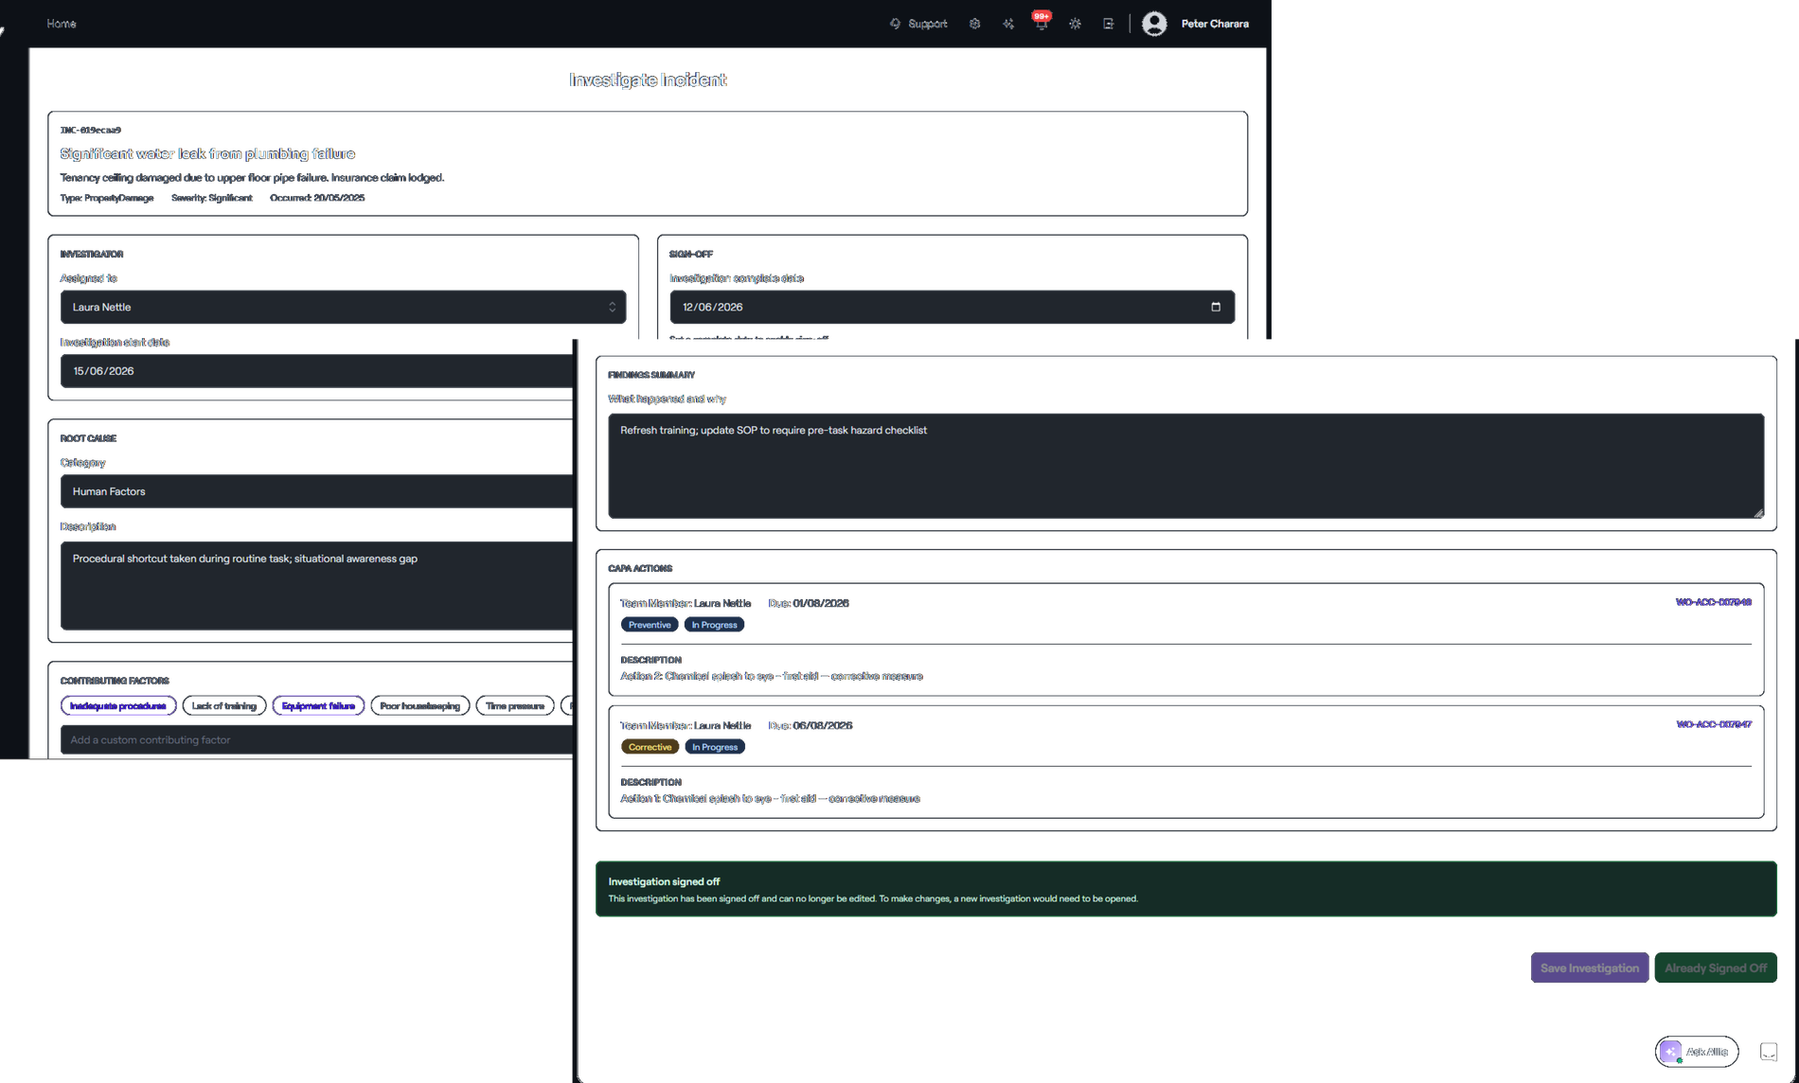This screenshot has width=1799, height=1083.
Task: Click Due: 01/08/2026 on first CAPA action
Action: coord(809,603)
